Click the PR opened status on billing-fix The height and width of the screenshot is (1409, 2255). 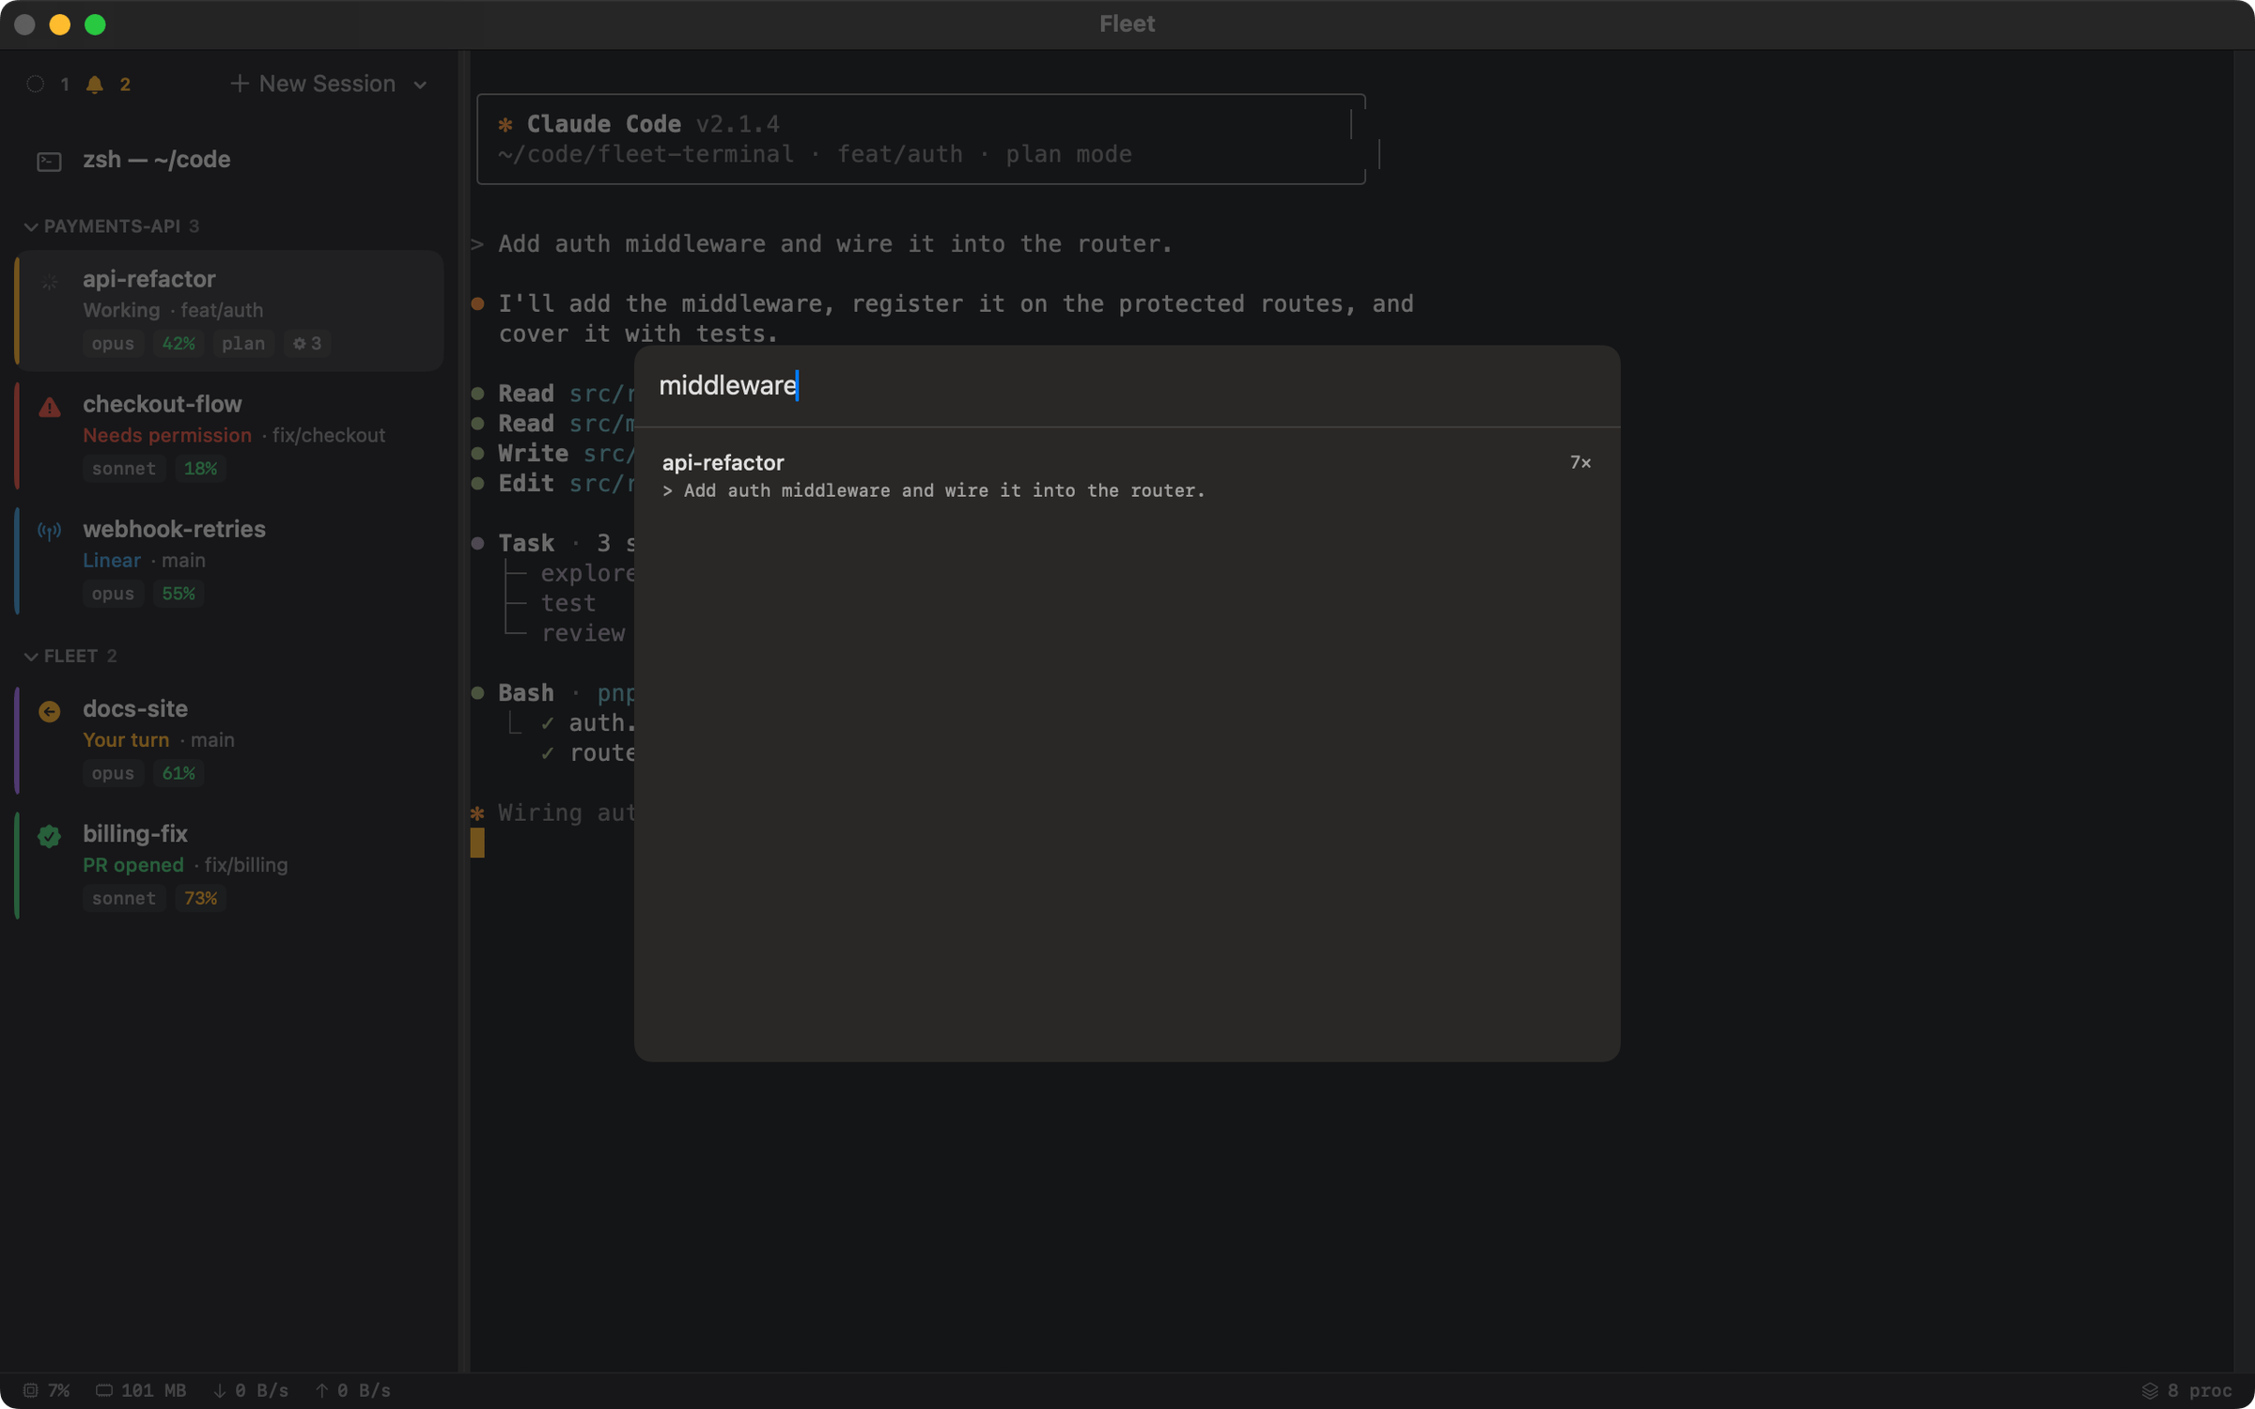coord(133,865)
